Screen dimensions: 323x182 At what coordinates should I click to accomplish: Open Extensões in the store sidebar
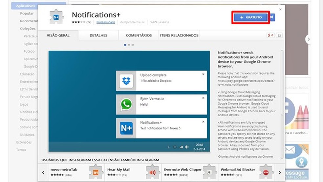click(24, 142)
